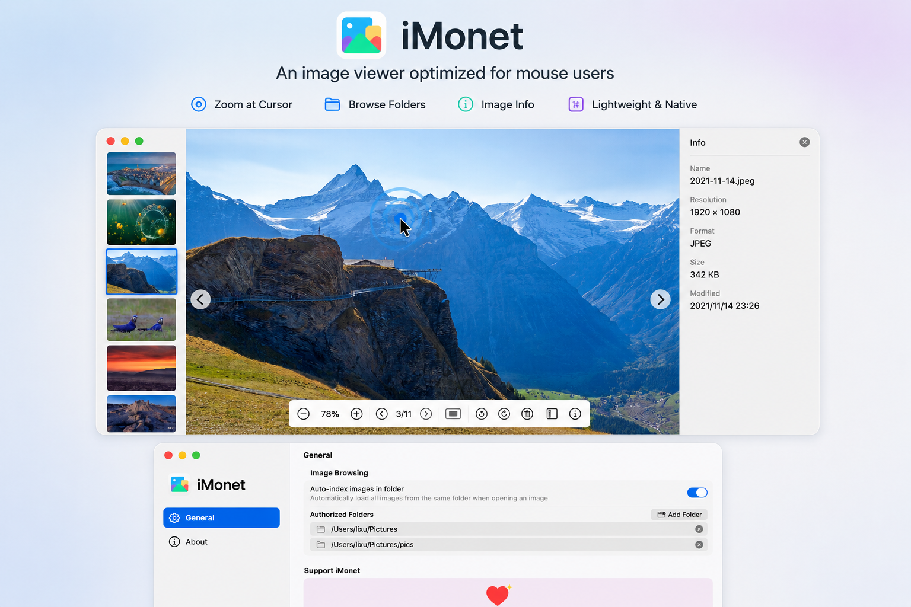911x607 pixels.
Task: Click the fit-to-window icon in toolbar
Action: pyautogui.click(x=453, y=414)
